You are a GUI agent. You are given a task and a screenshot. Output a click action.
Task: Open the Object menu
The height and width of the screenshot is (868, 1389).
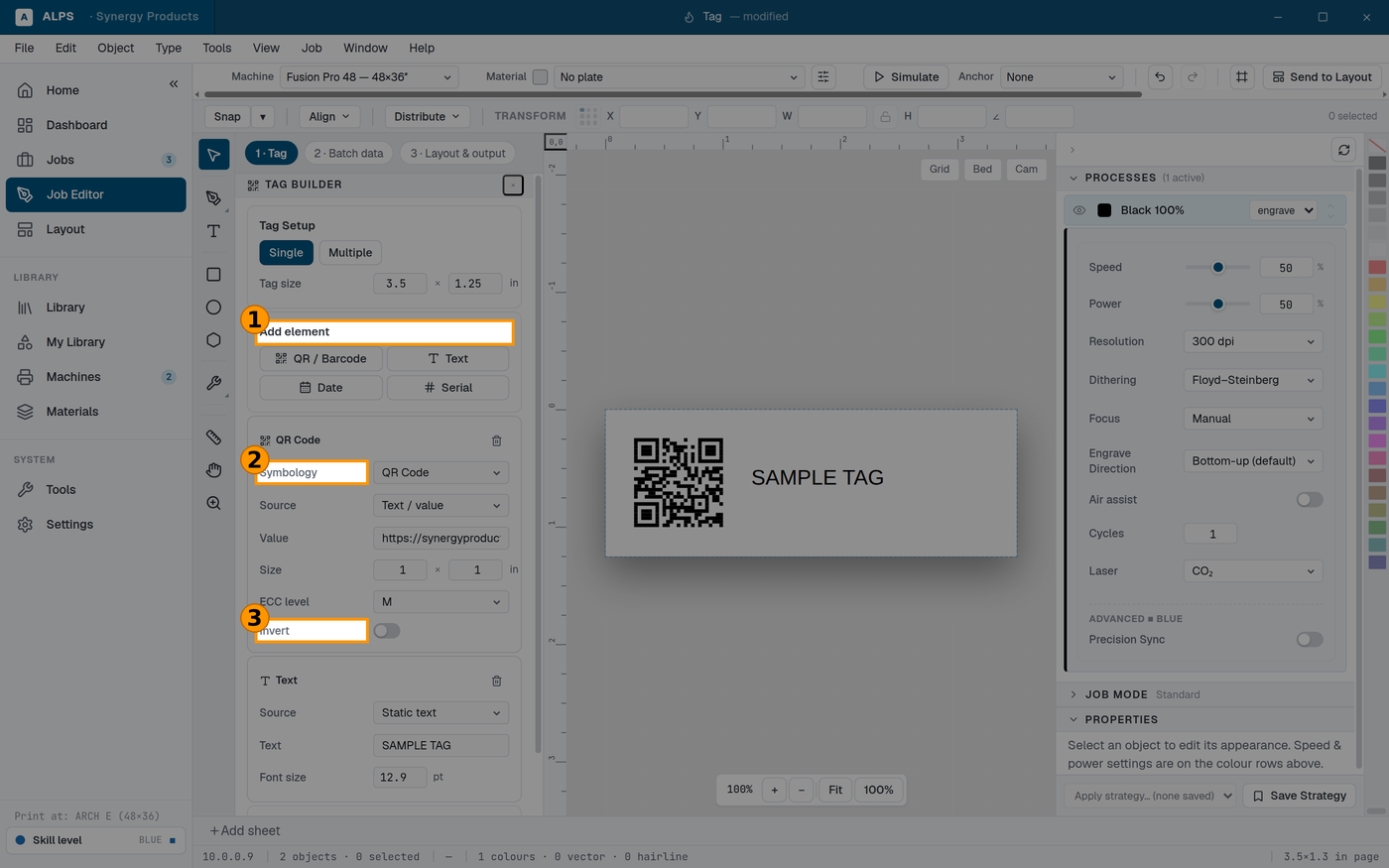[116, 48]
